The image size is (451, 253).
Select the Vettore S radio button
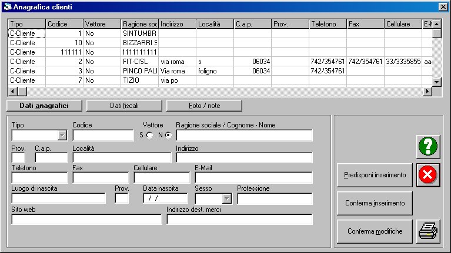click(x=149, y=135)
